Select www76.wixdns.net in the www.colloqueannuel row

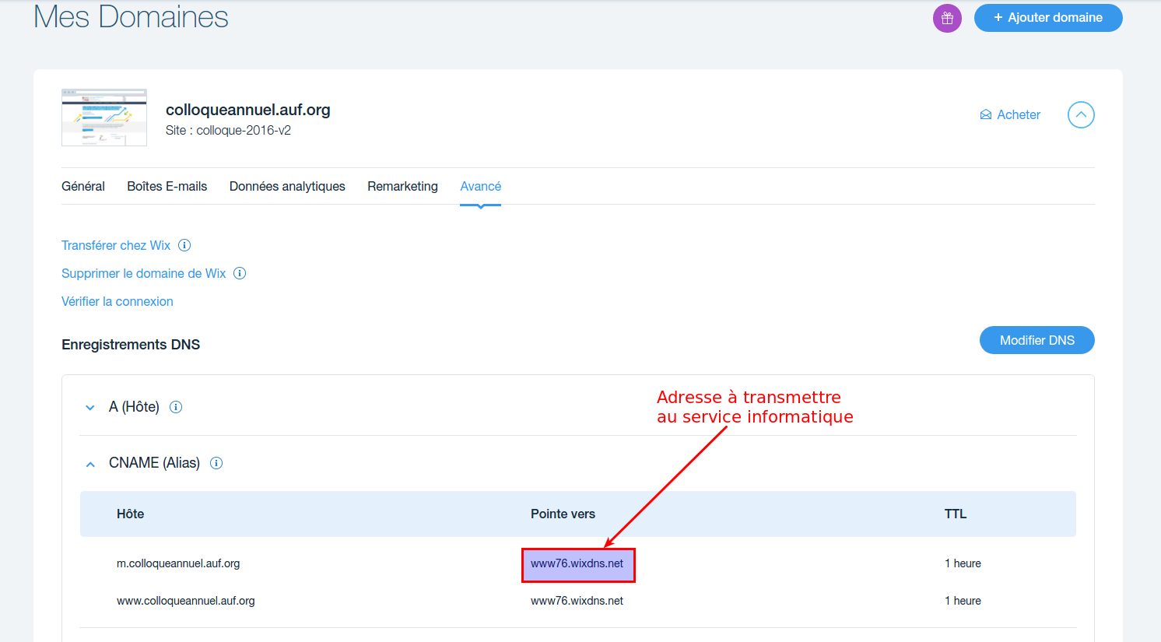tap(577, 601)
